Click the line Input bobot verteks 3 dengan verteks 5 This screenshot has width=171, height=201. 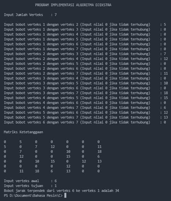[x=86, y=83]
